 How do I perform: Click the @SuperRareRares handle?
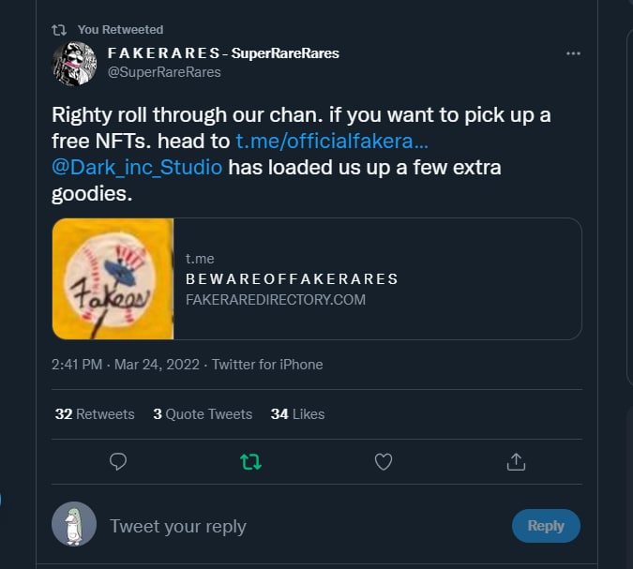click(x=164, y=72)
